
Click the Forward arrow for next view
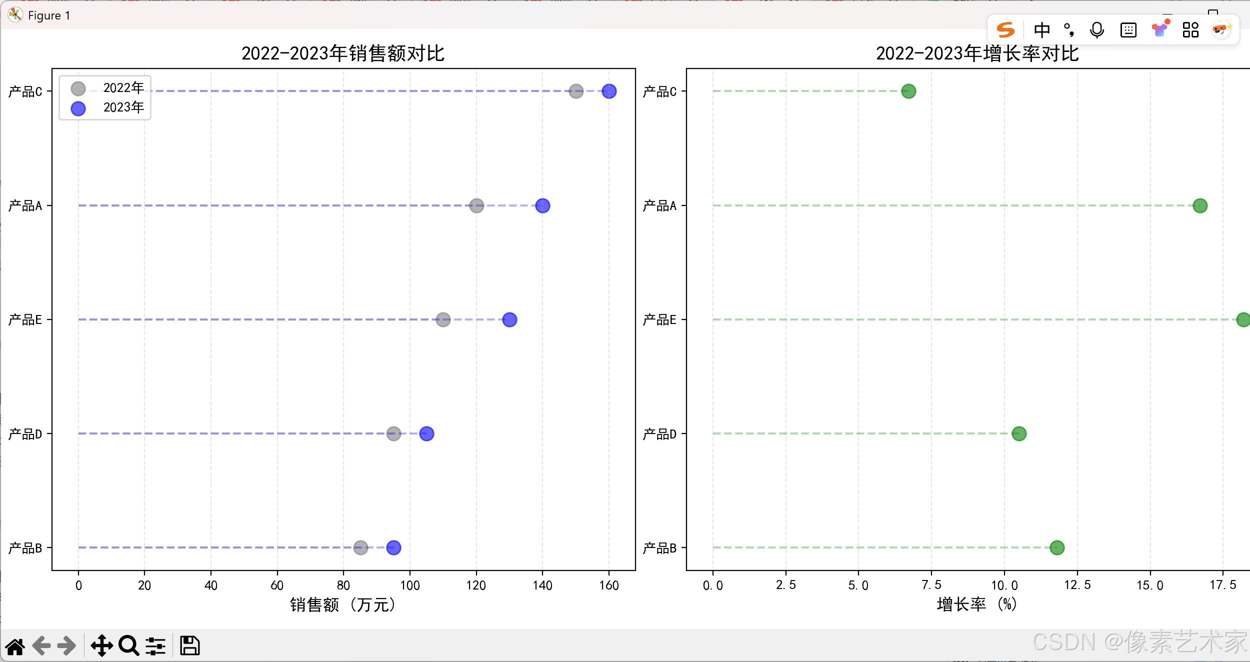click(66, 646)
